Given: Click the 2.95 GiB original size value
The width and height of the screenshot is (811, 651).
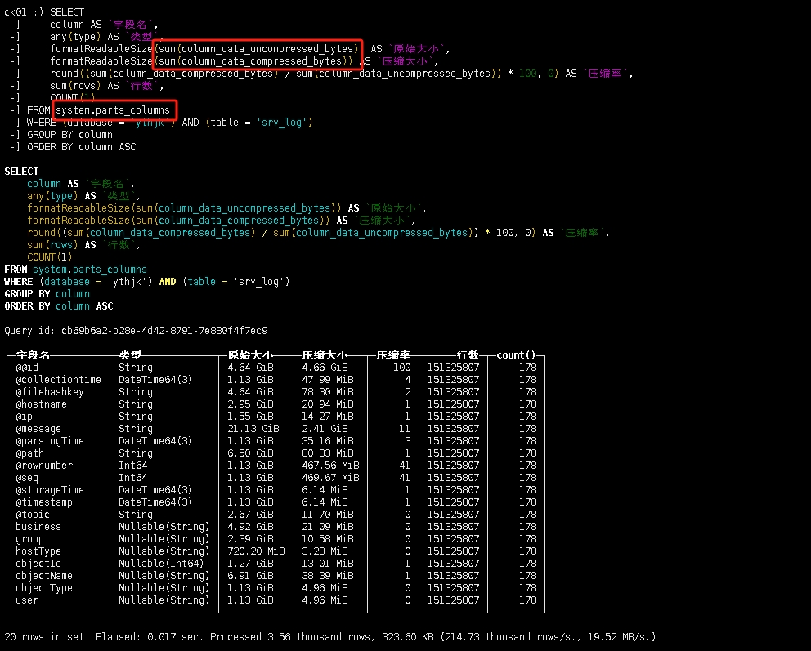Looking at the screenshot, I should pyautogui.click(x=250, y=404).
